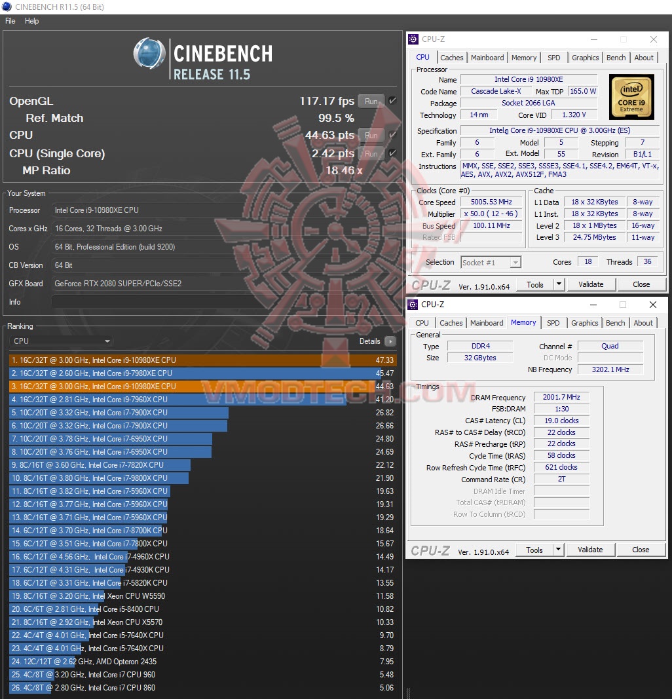Minimize the upper CPU-Z window

(594, 39)
